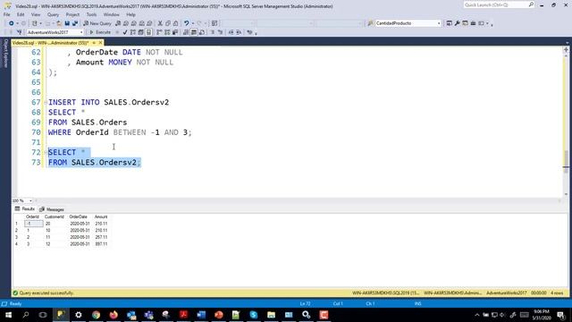Viewport: 572px width, 322px height.
Task: Click the Execute query button
Action: pyautogui.click(x=100, y=32)
